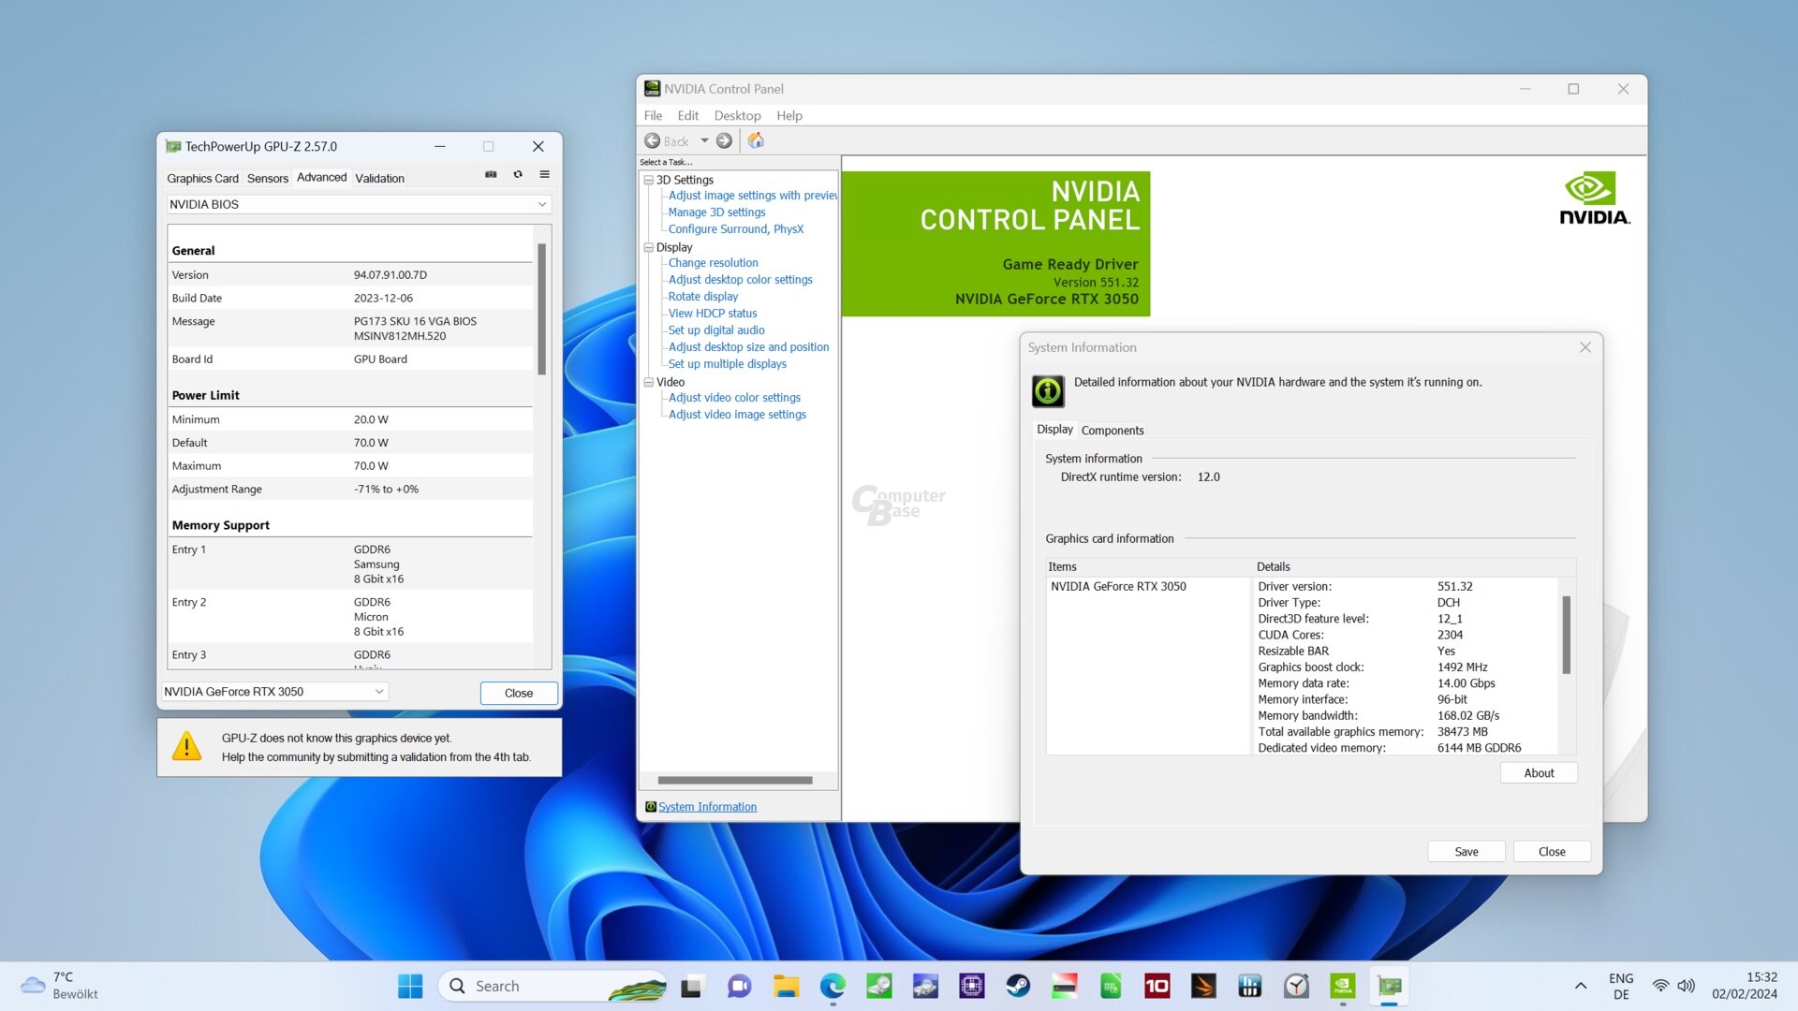Take a GPU-Z screenshot with the camera icon

491,175
